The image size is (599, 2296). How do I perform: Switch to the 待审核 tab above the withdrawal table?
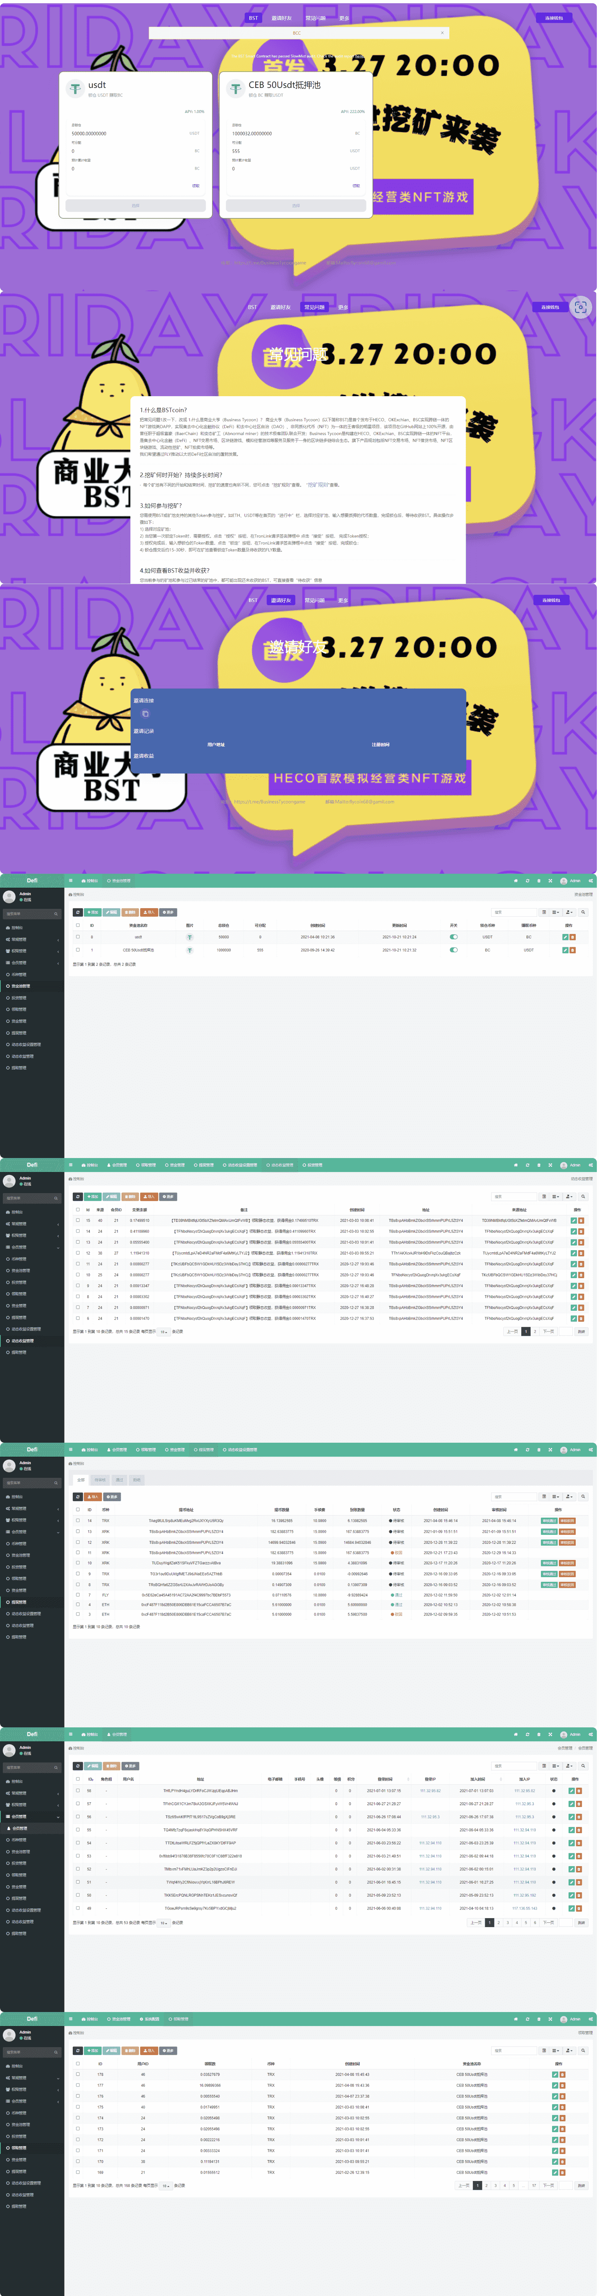100,1480
